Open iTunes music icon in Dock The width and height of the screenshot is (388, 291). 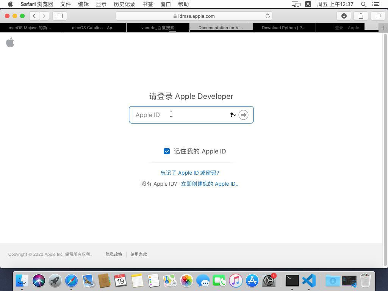click(x=236, y=281)
